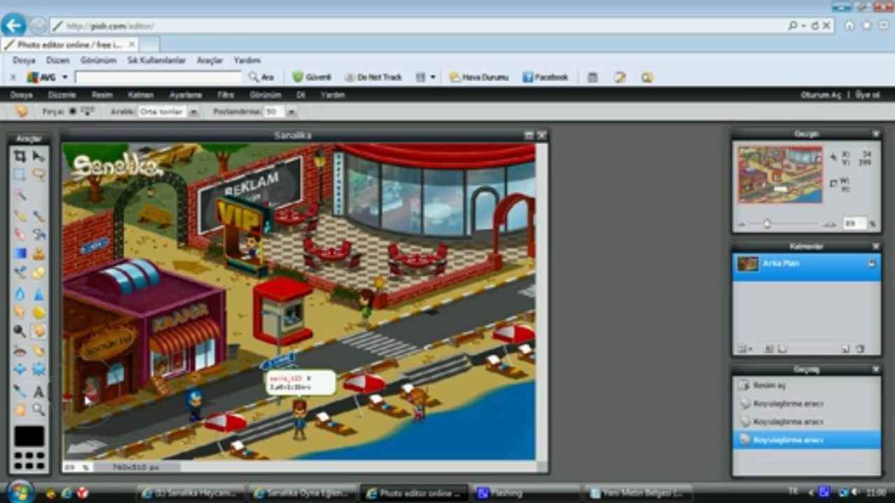
Task: Open Hava Durumu toolbar button
Action: pos(479,78)
